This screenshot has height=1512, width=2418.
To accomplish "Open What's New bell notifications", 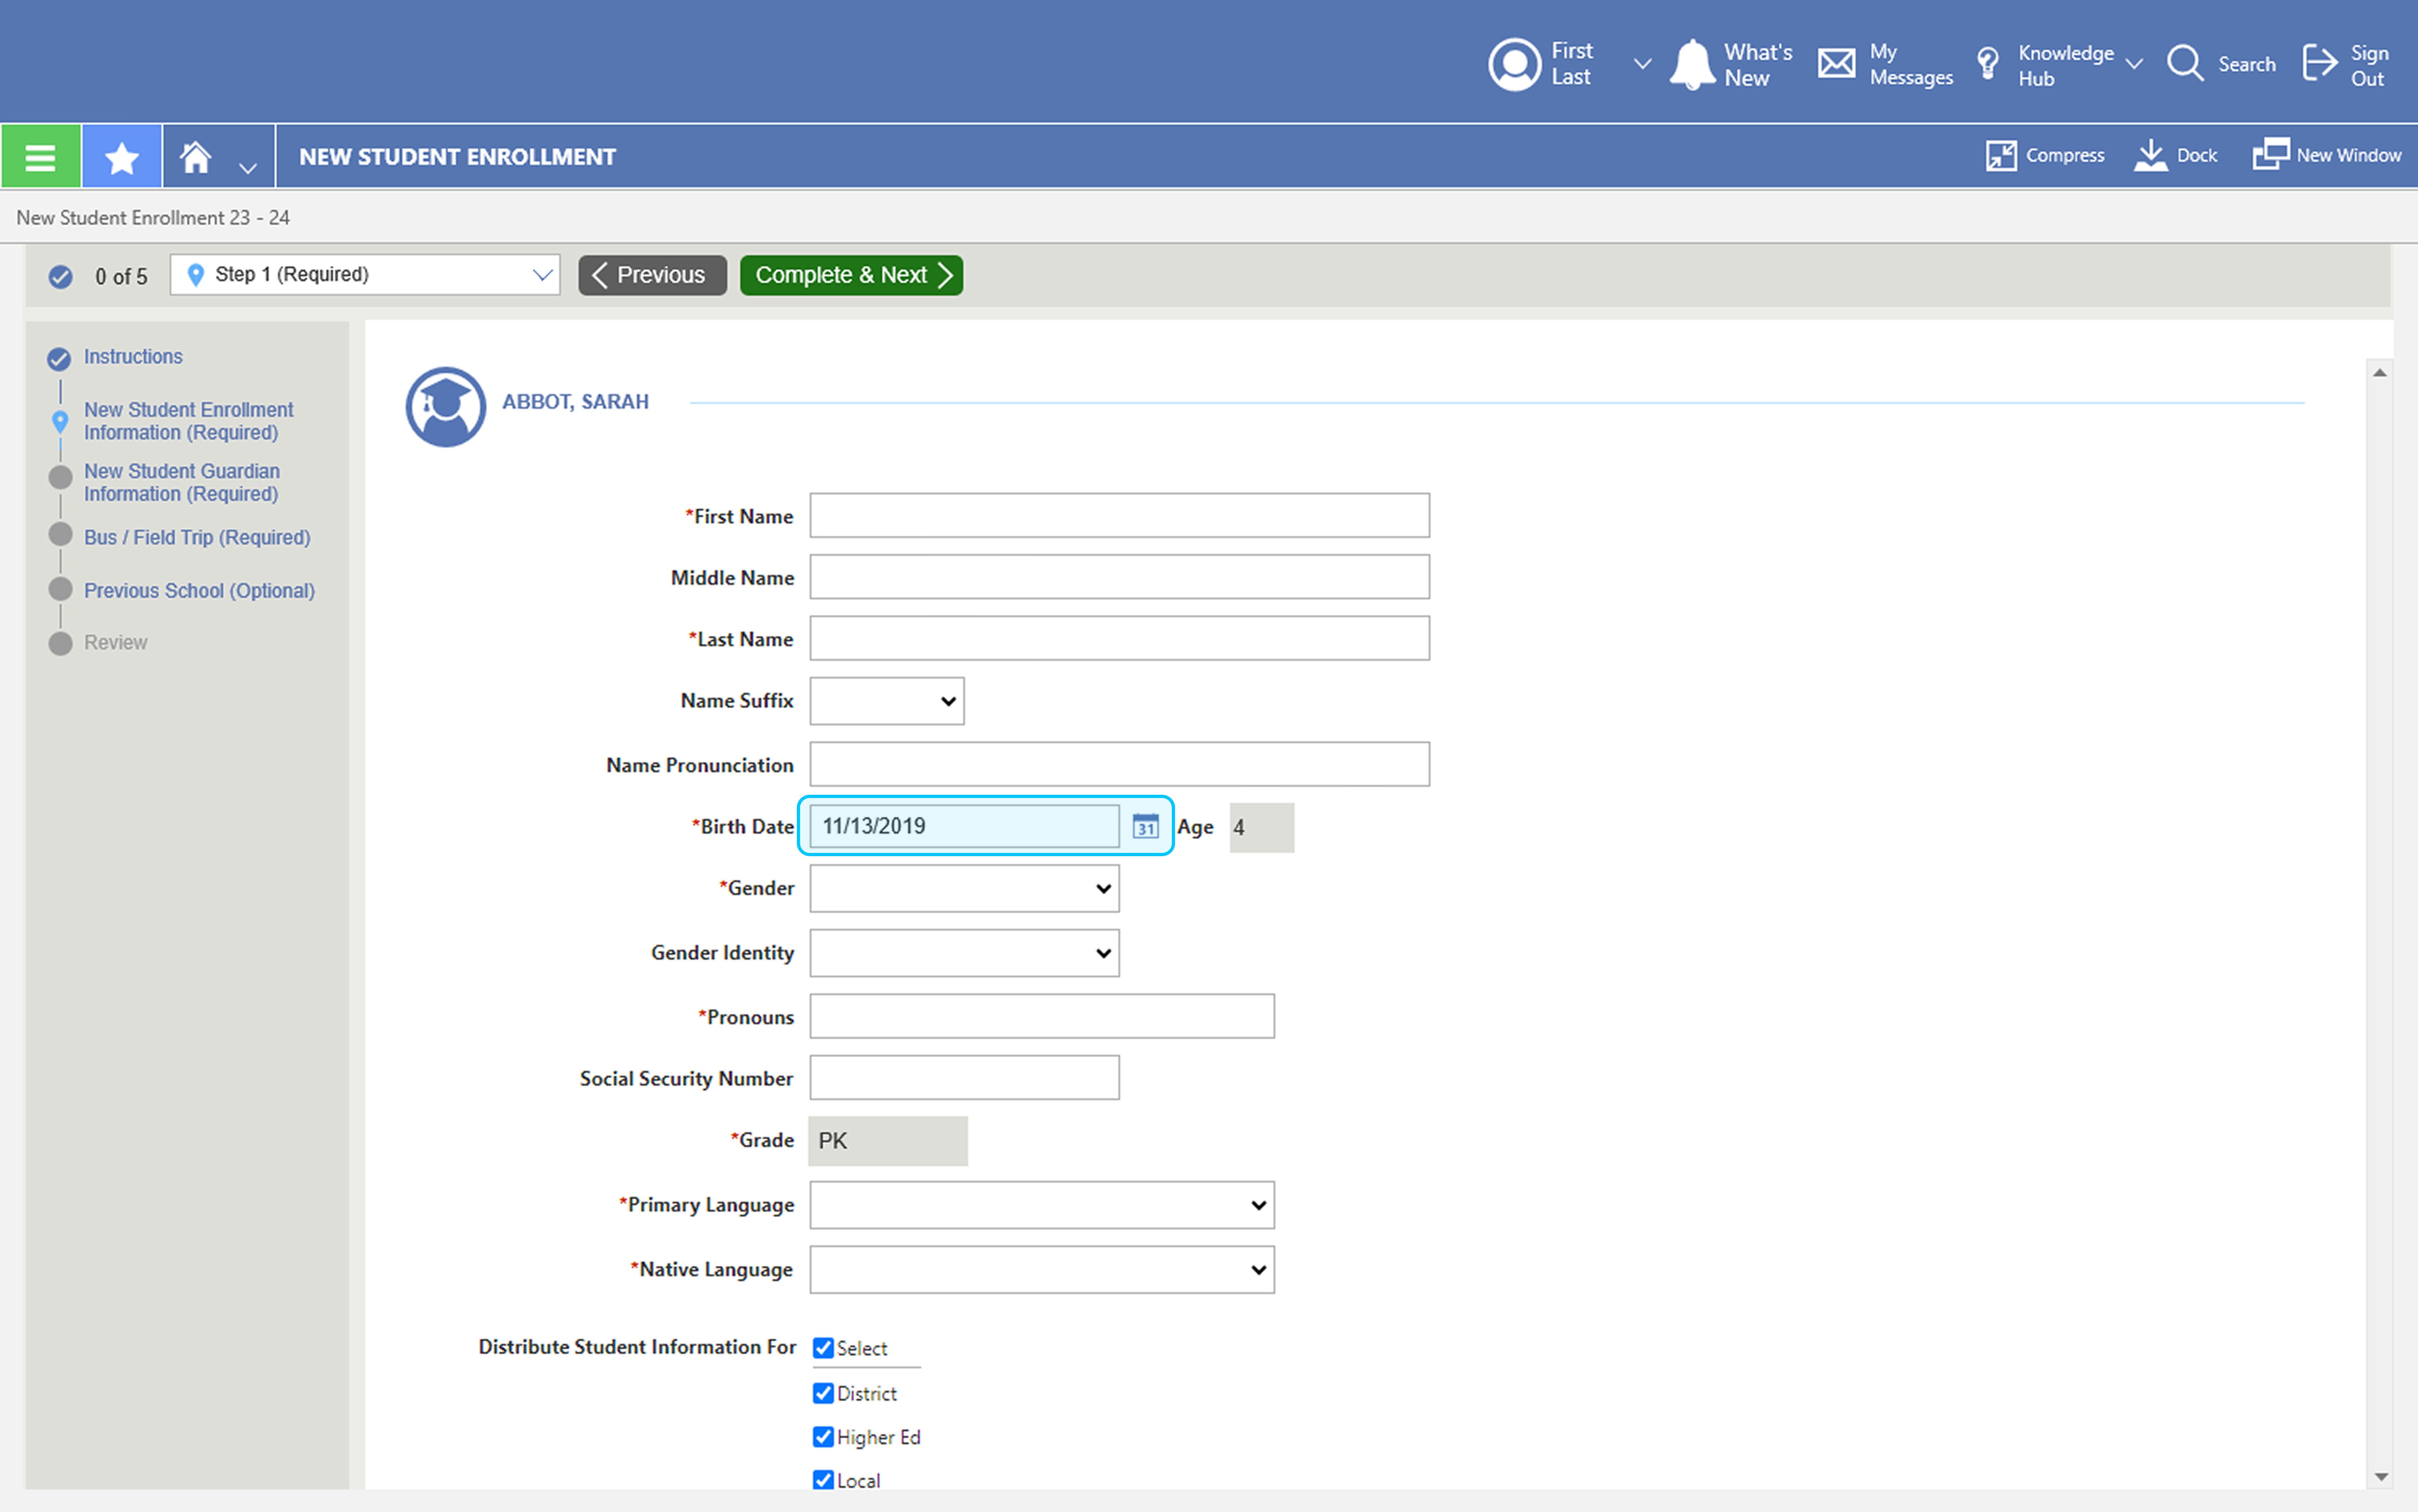I will [1693, 65].
